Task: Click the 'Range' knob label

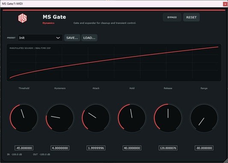Action: coord(204,88)
